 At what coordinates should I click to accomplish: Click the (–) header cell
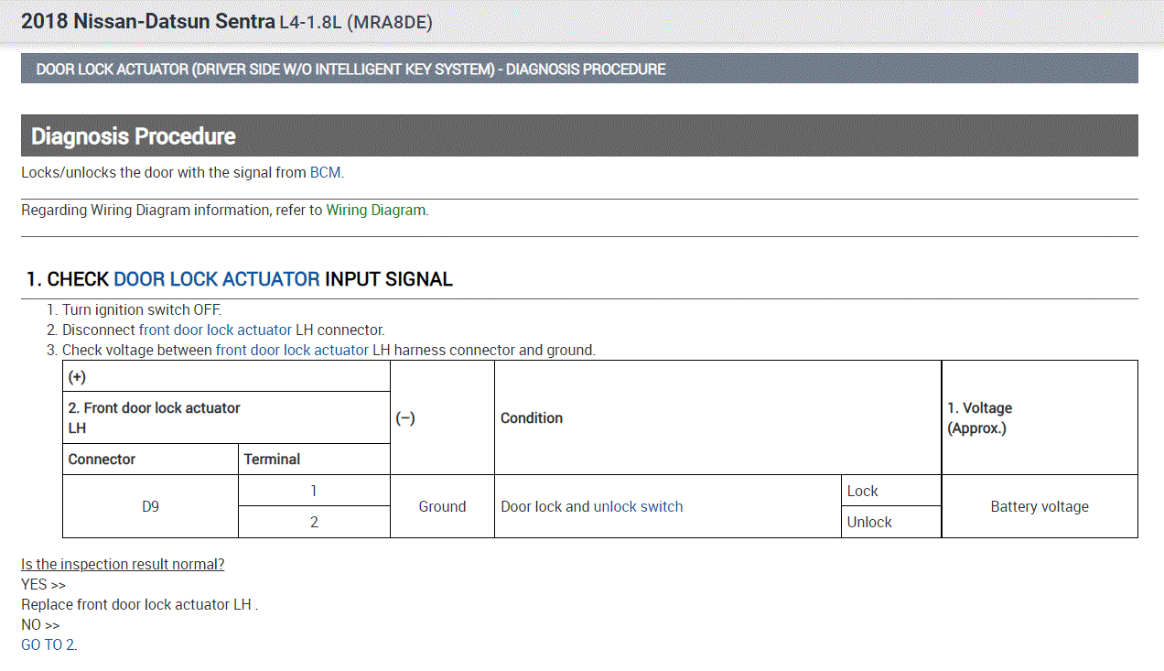(x=442, y=417)
